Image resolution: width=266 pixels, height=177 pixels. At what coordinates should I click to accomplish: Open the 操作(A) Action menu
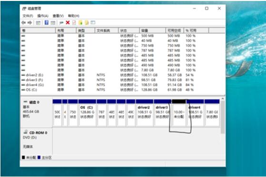[43, 16]
